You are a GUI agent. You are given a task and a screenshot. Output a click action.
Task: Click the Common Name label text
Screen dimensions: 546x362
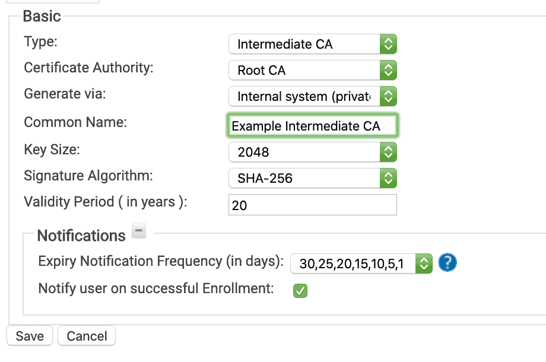pos(75,122)
